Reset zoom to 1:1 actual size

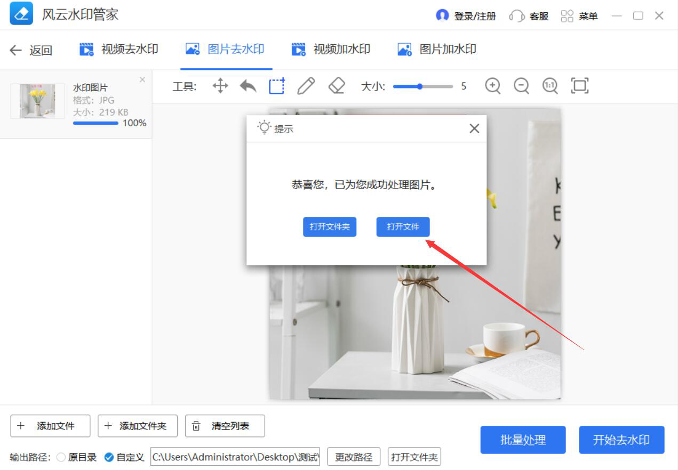pyautogui.click(x=550, y=86)
